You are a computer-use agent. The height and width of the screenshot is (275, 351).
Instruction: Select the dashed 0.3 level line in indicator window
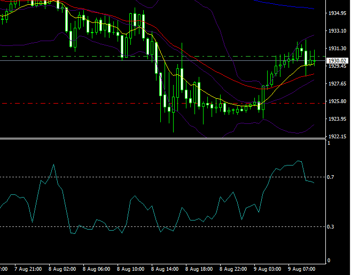(x=107, y=226)
